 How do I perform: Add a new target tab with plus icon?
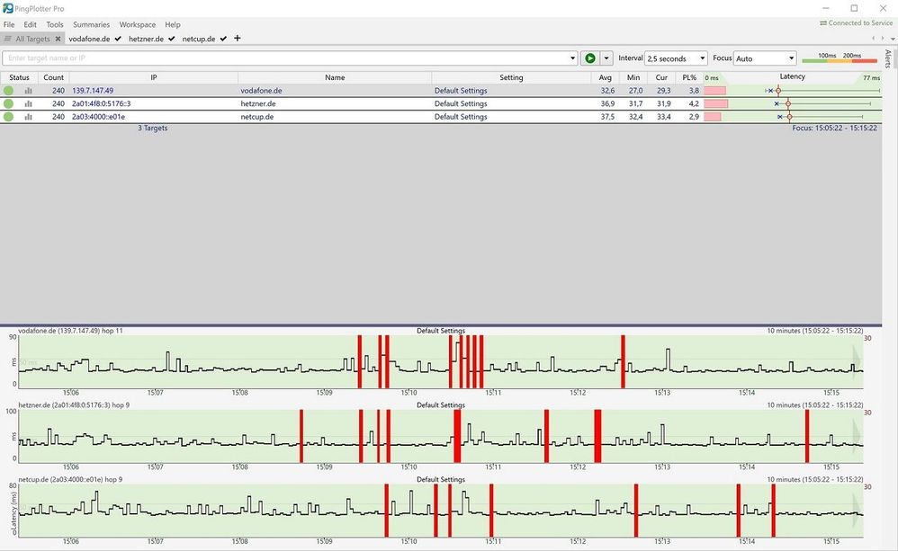click(238, 39)
